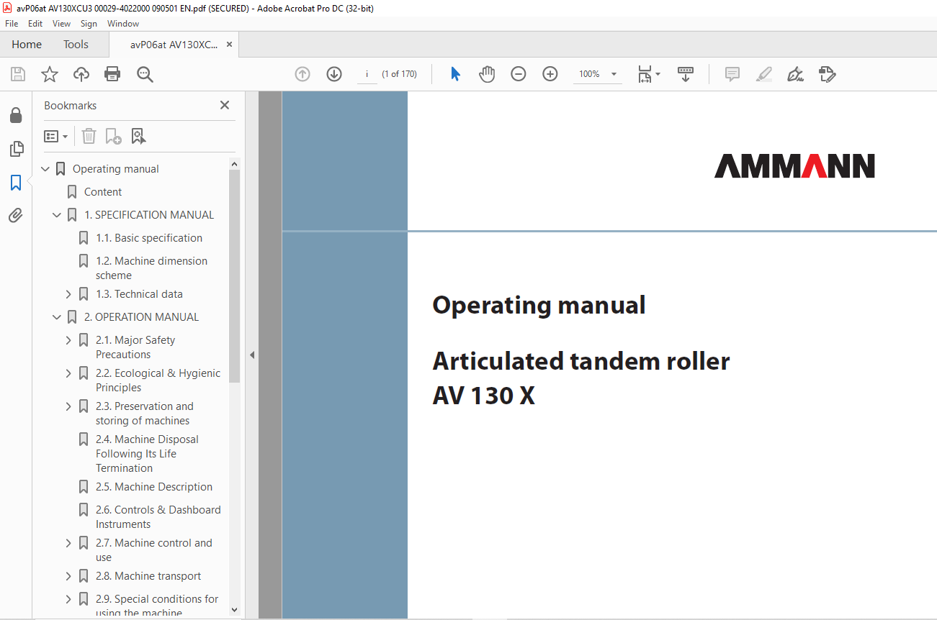Open the attachments paperclip panel
This screenshot has height=620, width=937.
coord(16,215)
